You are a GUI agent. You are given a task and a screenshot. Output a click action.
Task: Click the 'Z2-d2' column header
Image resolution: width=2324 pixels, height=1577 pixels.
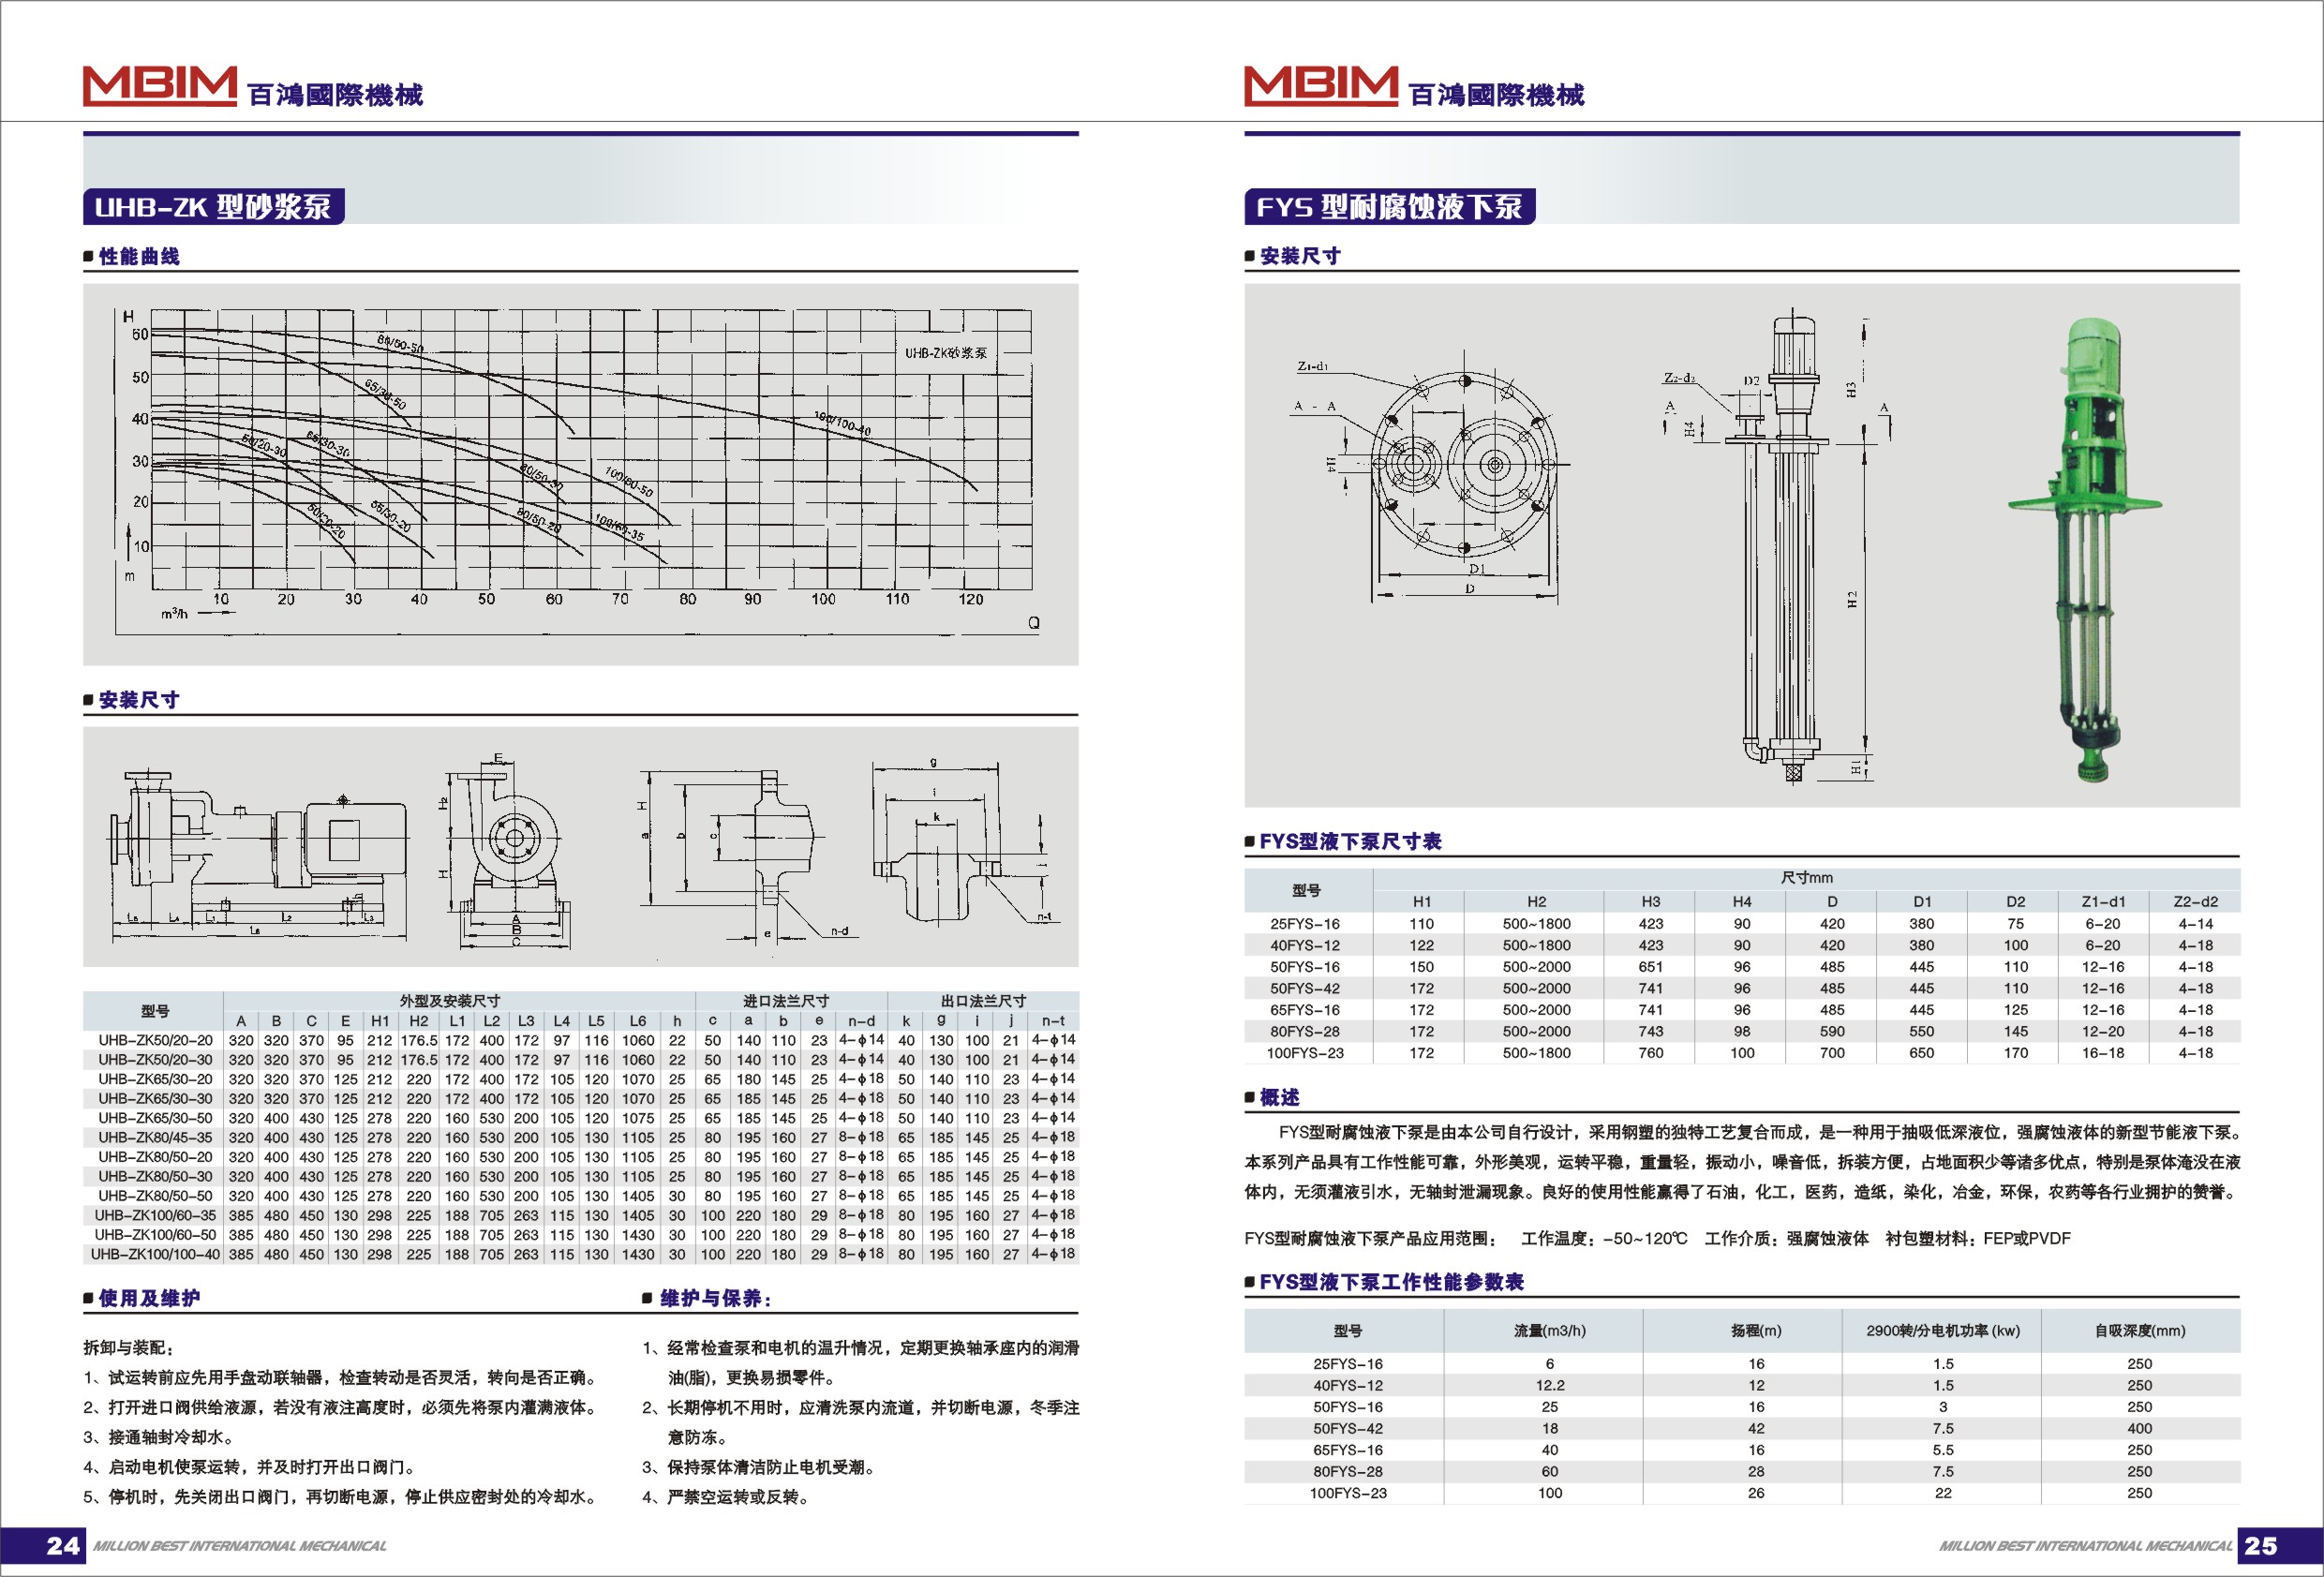(x=2196, y=901)
